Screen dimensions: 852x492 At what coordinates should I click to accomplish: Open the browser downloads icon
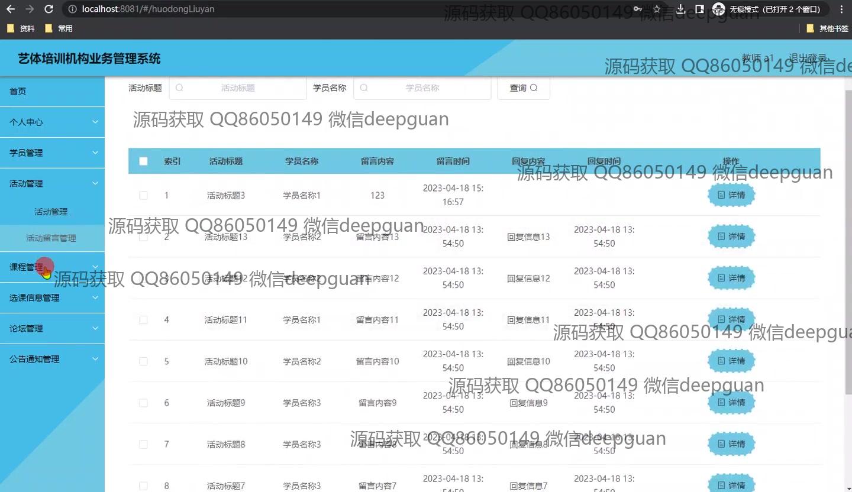point(681,9)
